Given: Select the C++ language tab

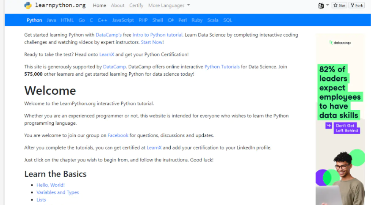Looking at the screenshot, I should click(x=102, y=20).
